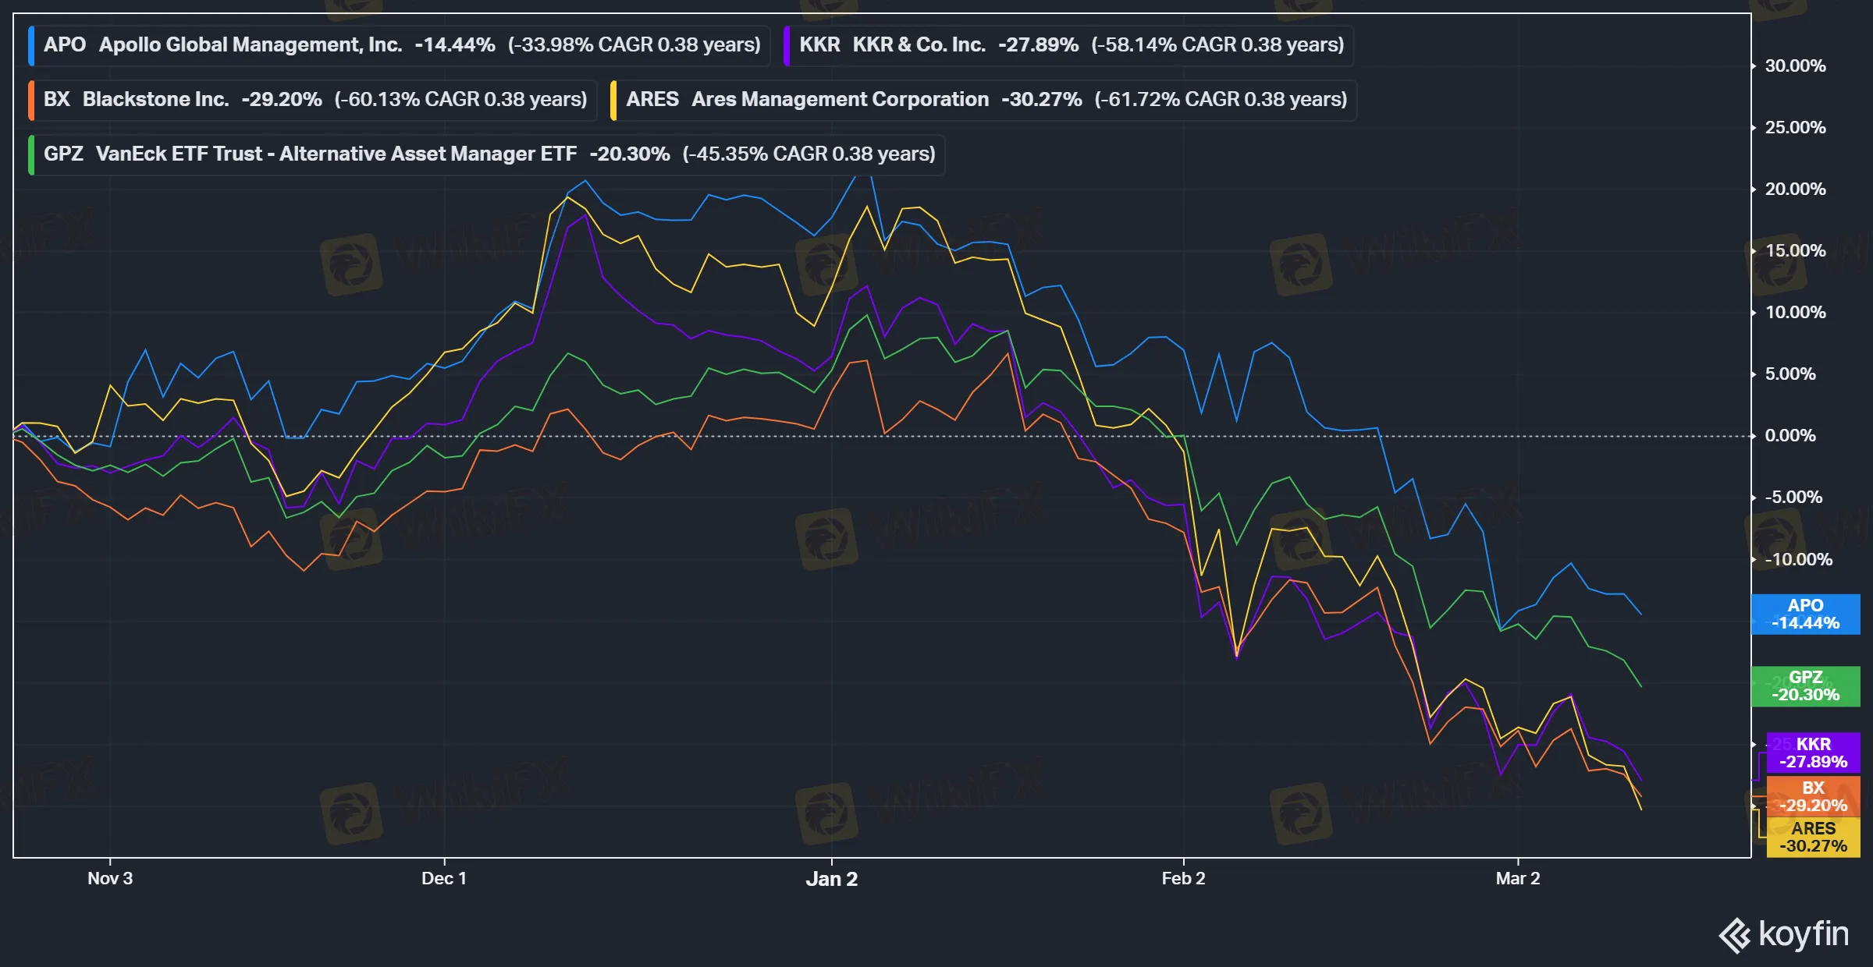This screenshot has width=1873, height=967.
Task: Click the Mar 2 date axis label
Action: [x=1517, y=879]
